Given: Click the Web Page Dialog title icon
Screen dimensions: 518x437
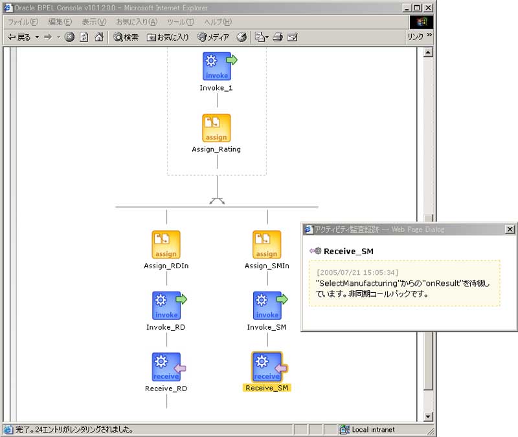Looking at the screenshot, I should pyautogui.click(x=308, y=229).
